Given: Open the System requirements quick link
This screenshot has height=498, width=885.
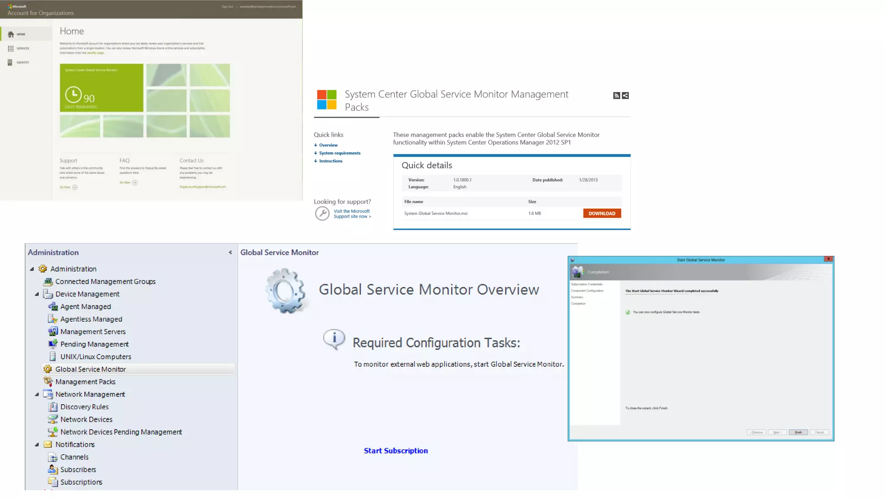Looking at the screenshot, I should point(340,153).
